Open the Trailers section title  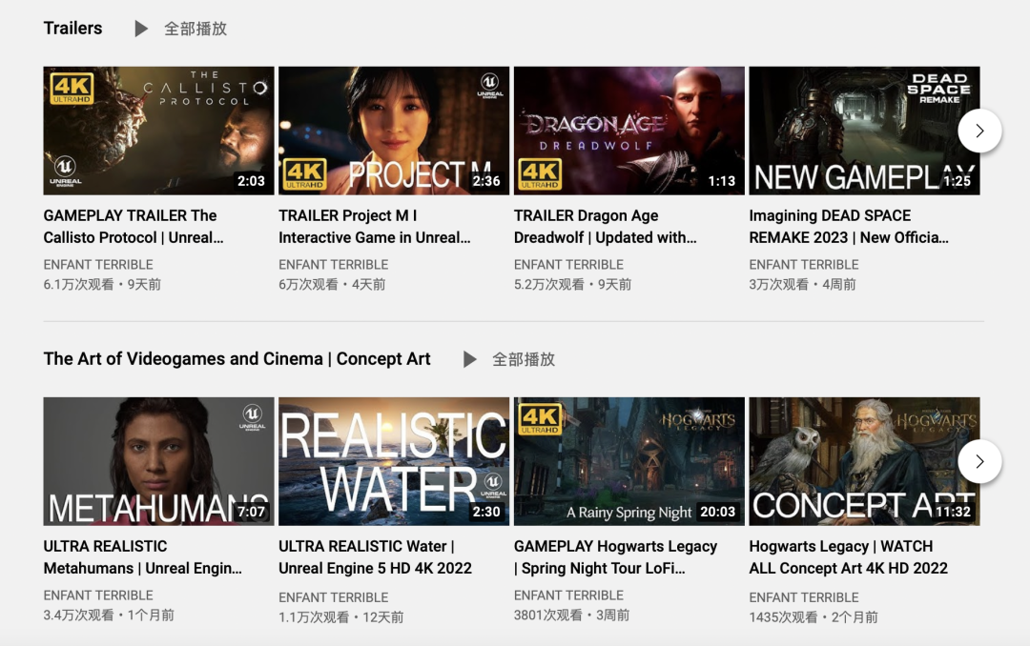pyautogui.click(x=72, y=29)
